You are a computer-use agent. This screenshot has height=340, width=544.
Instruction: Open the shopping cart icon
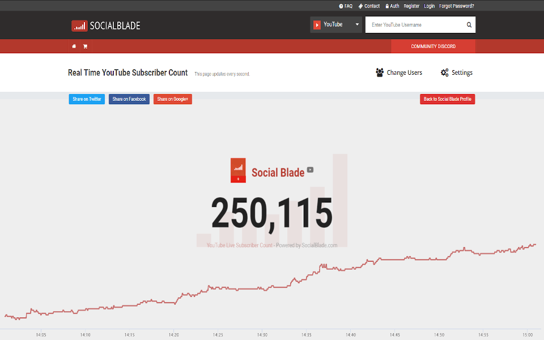(x=86, y=46)
